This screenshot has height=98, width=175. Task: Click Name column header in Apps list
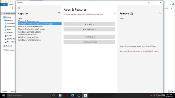tap(20, 18)
